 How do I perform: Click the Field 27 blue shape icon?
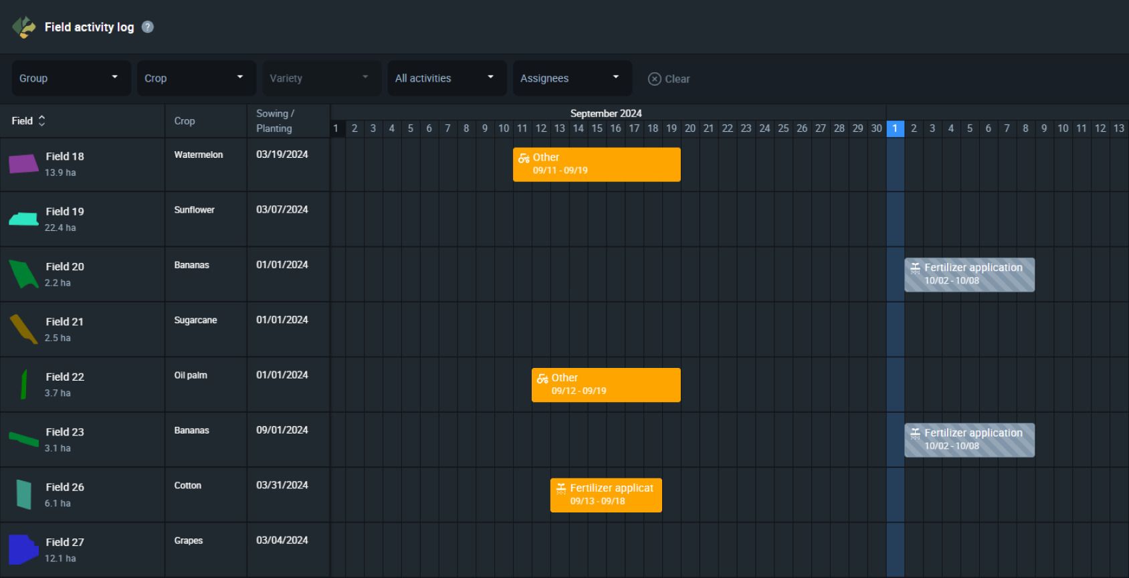(23, 550)
